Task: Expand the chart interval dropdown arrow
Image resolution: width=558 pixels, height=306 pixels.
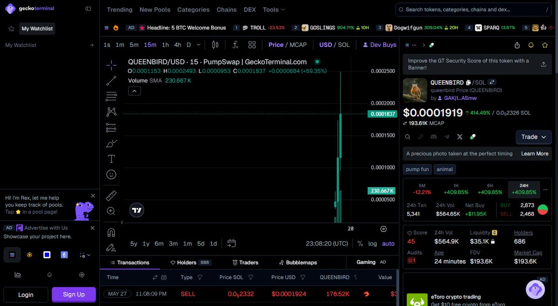Action: (199, 45)
